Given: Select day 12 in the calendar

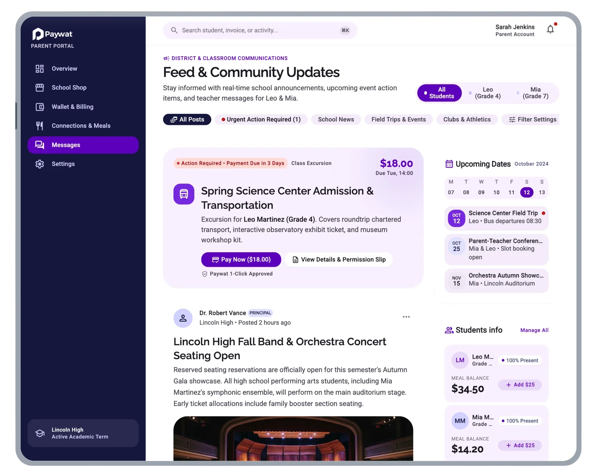Looking at the screenshot, I should [527, 192].
